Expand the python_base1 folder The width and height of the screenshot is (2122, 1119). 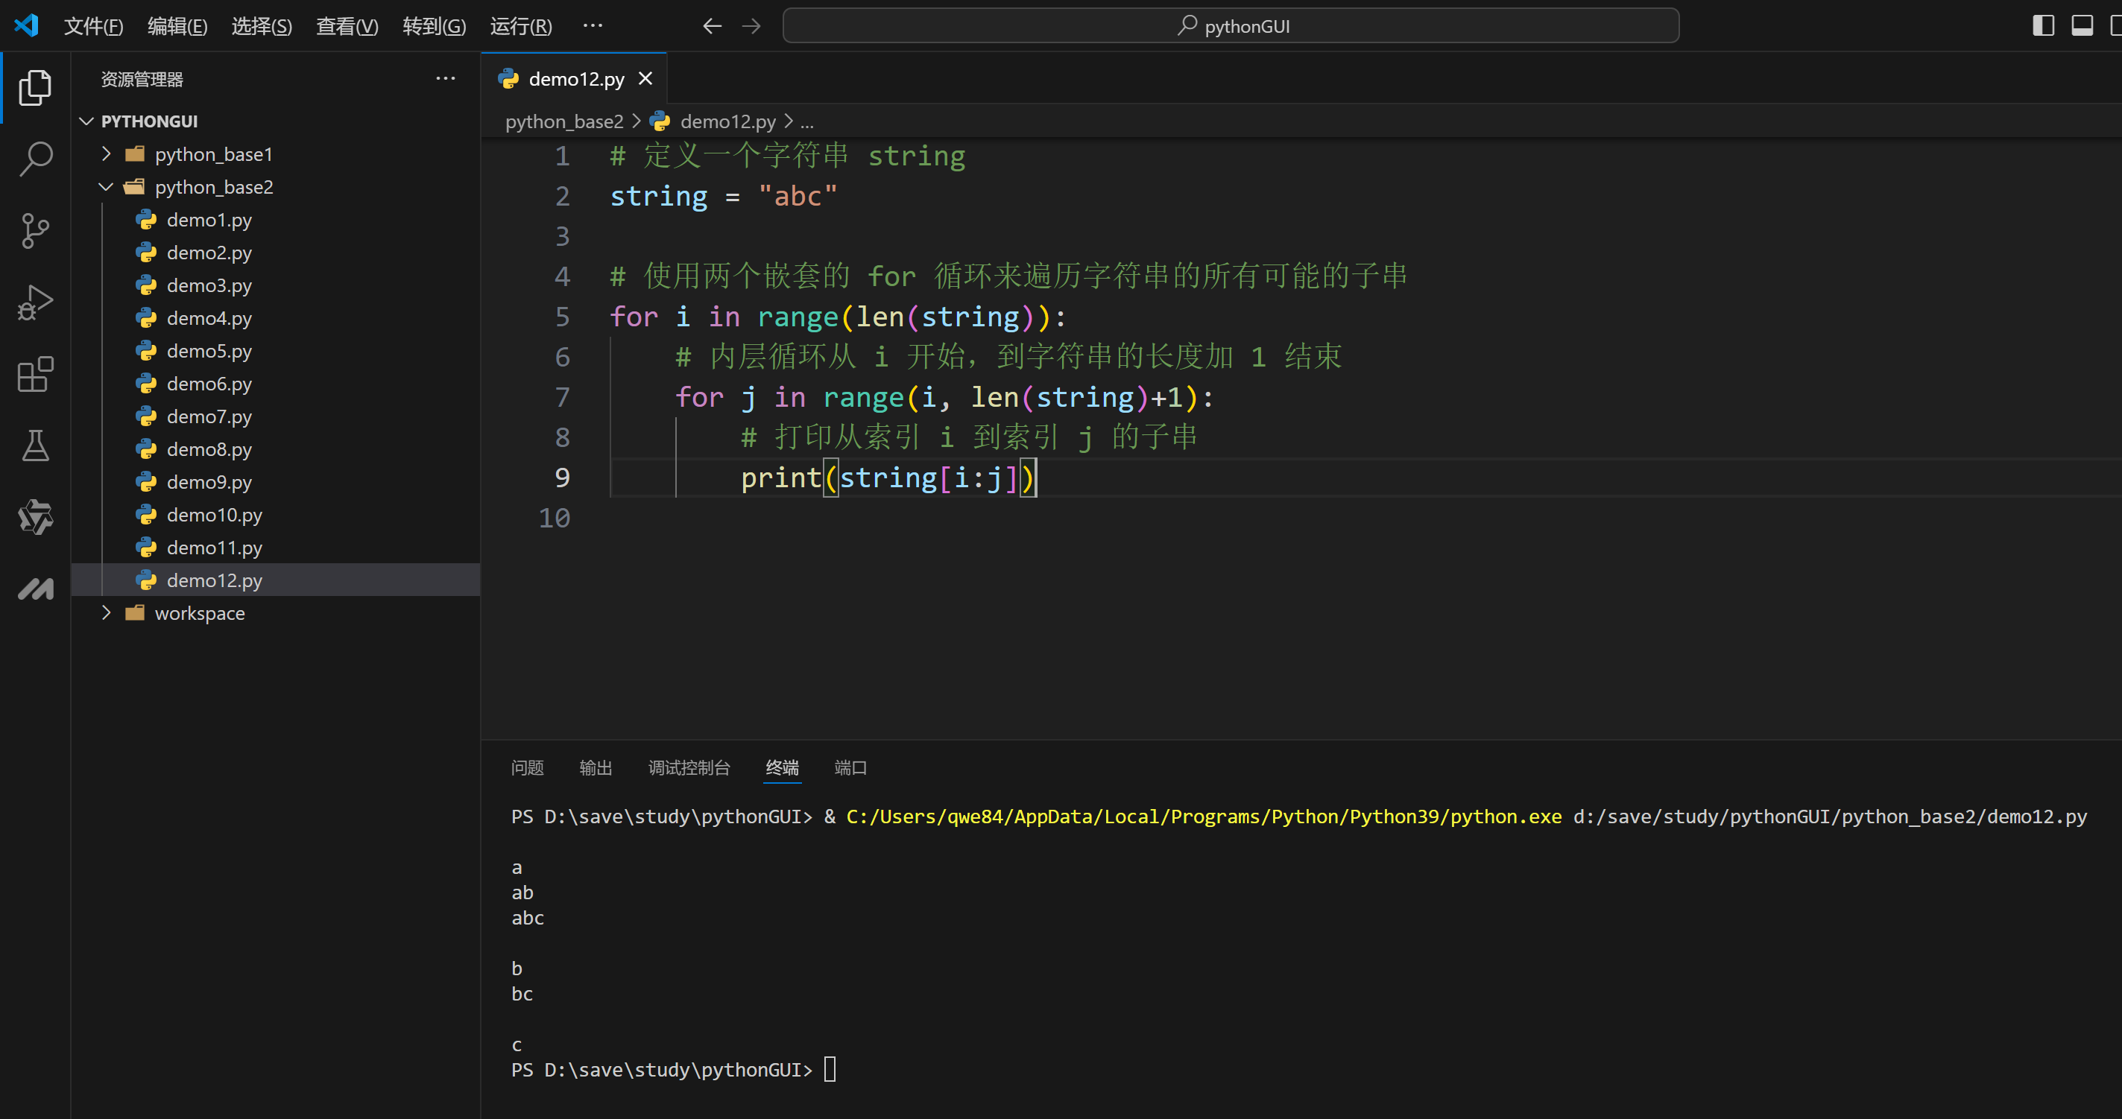coord(105,153)
